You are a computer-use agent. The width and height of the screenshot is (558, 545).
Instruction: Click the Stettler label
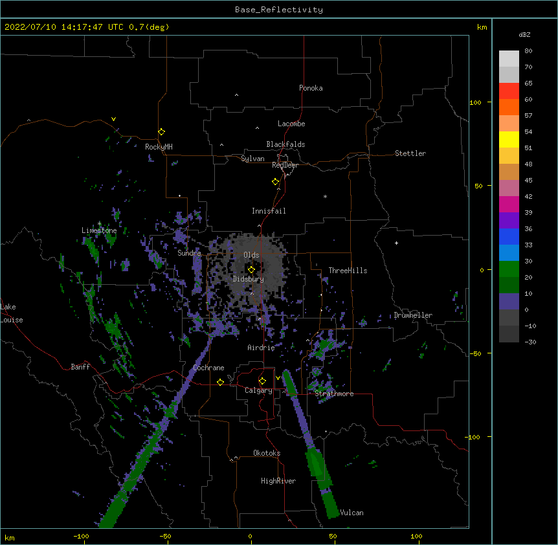(410, 153)
